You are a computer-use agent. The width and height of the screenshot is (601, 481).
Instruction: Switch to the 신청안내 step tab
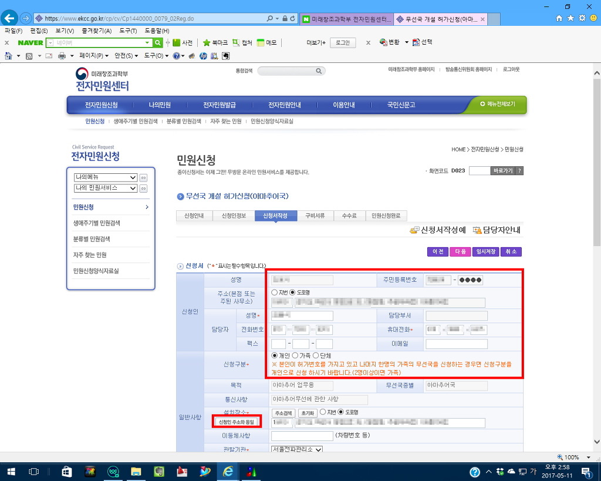tap(194, 216)
